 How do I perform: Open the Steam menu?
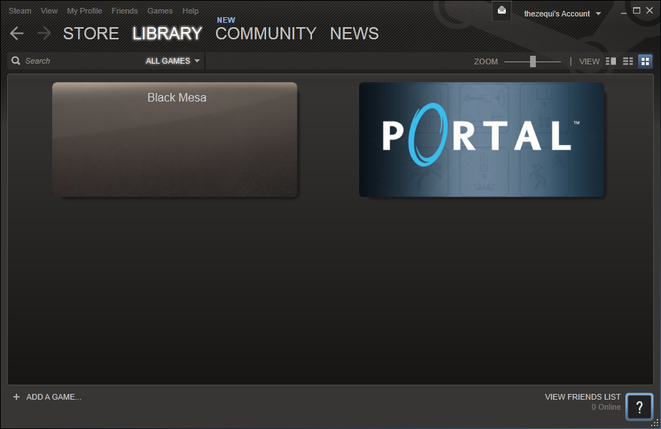click(x=20, y=11)
